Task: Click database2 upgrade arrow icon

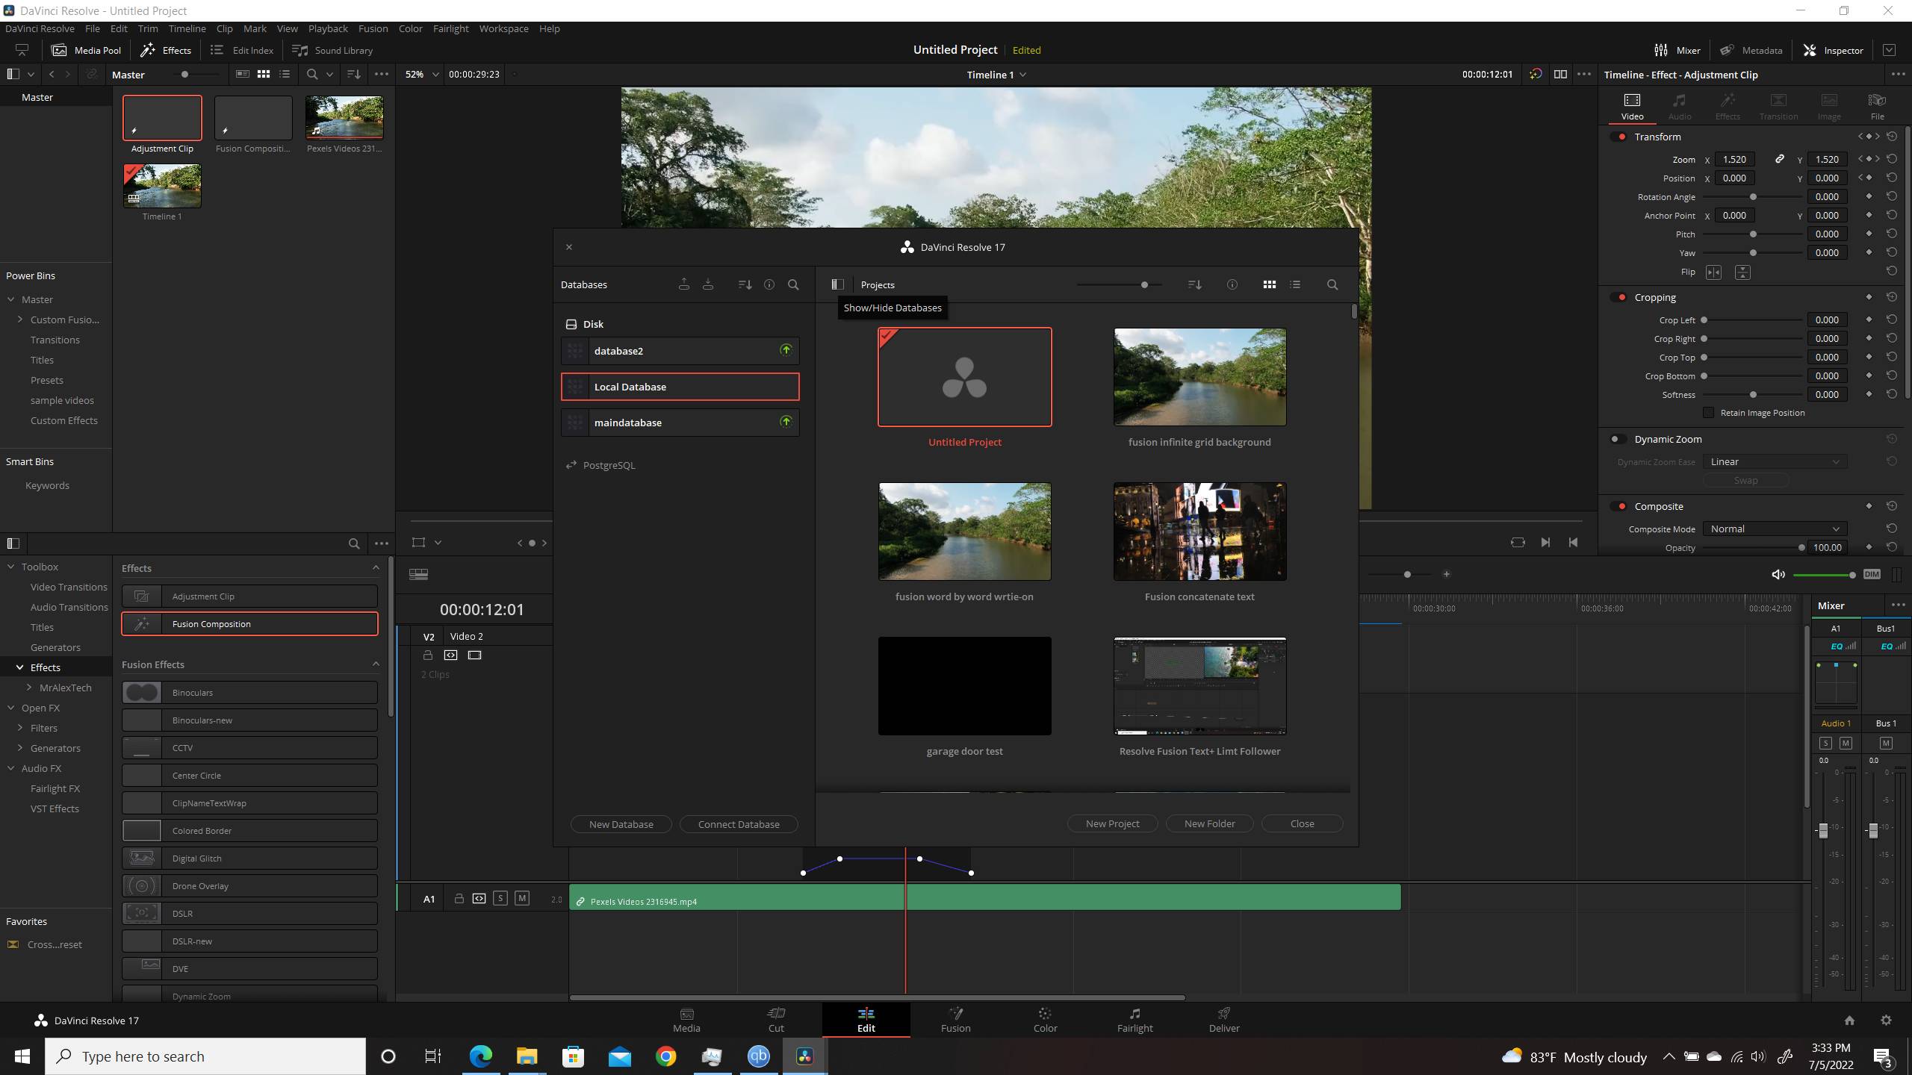Action: click(x=786, y=350)
